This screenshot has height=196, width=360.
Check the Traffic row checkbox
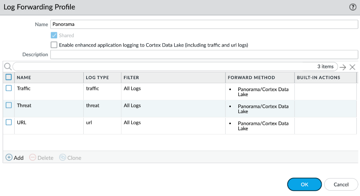(9, 88)
